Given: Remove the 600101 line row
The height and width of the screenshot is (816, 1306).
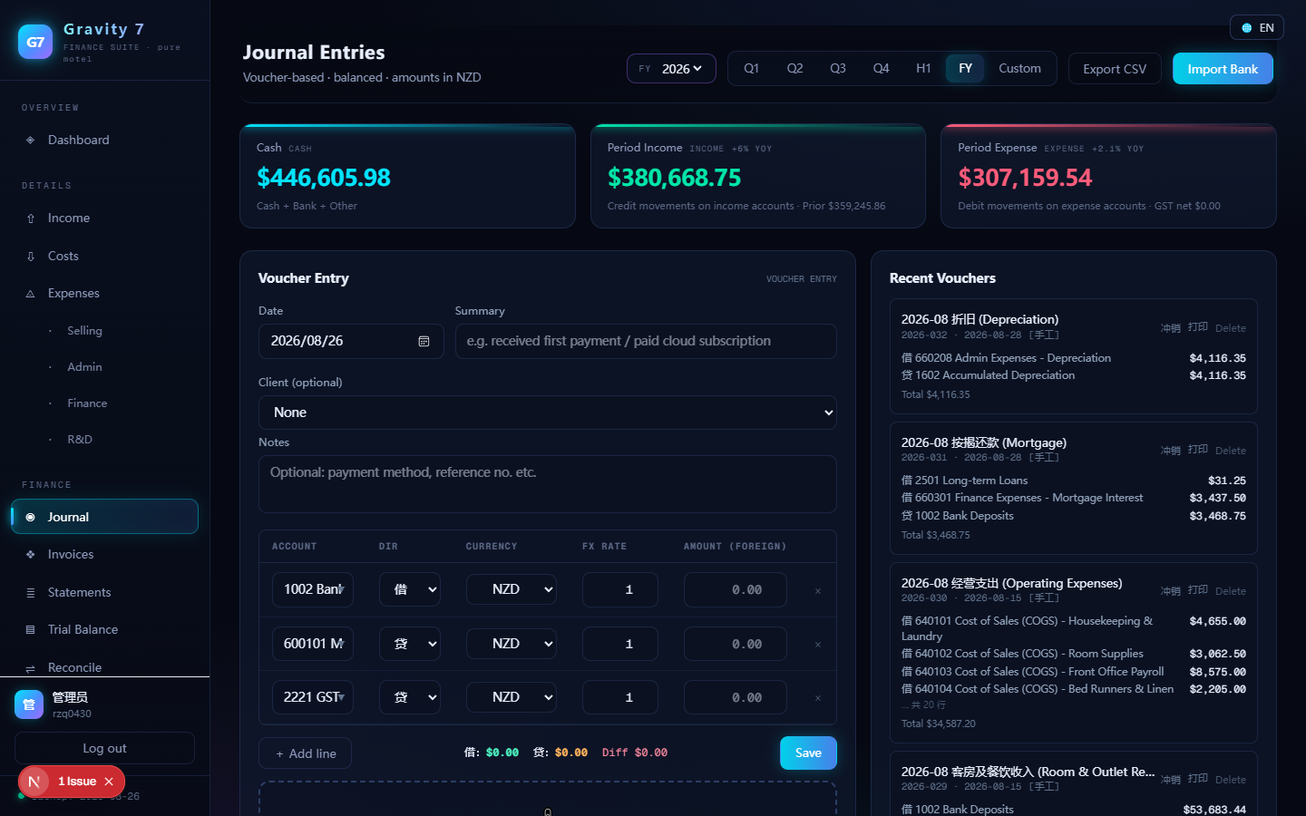Looking at the screenshot, I should click(818, 645).
